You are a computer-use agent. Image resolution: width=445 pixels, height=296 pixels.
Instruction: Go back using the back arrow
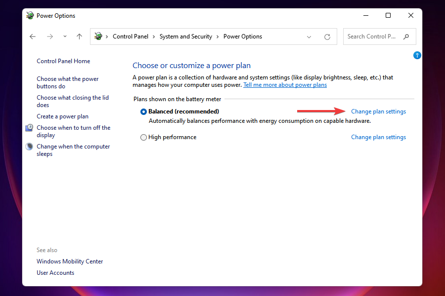point(33,37)
